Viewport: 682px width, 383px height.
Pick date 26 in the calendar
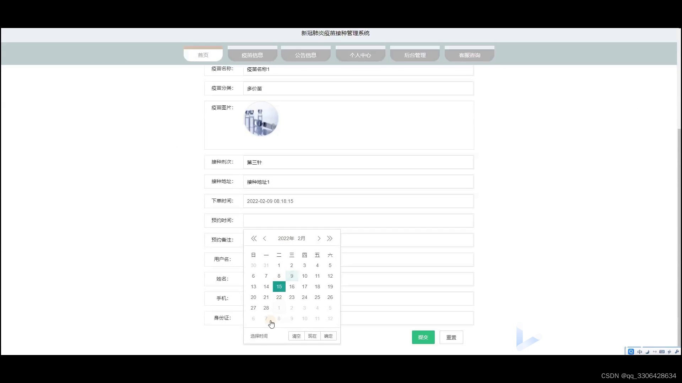330,297
